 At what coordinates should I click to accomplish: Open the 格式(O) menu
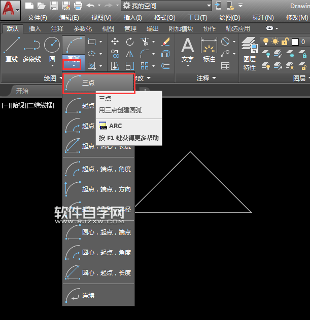[164, 18]
